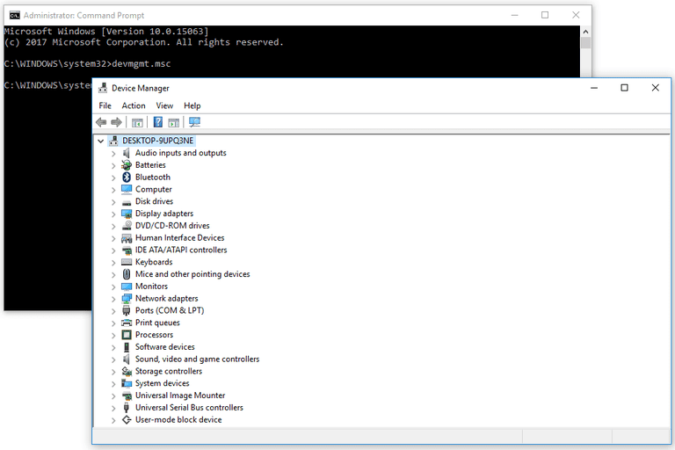Viewport: 675px width, 450px height.
Task: Click the Human Interface Devices icon
Action: (x=127, y=237)
